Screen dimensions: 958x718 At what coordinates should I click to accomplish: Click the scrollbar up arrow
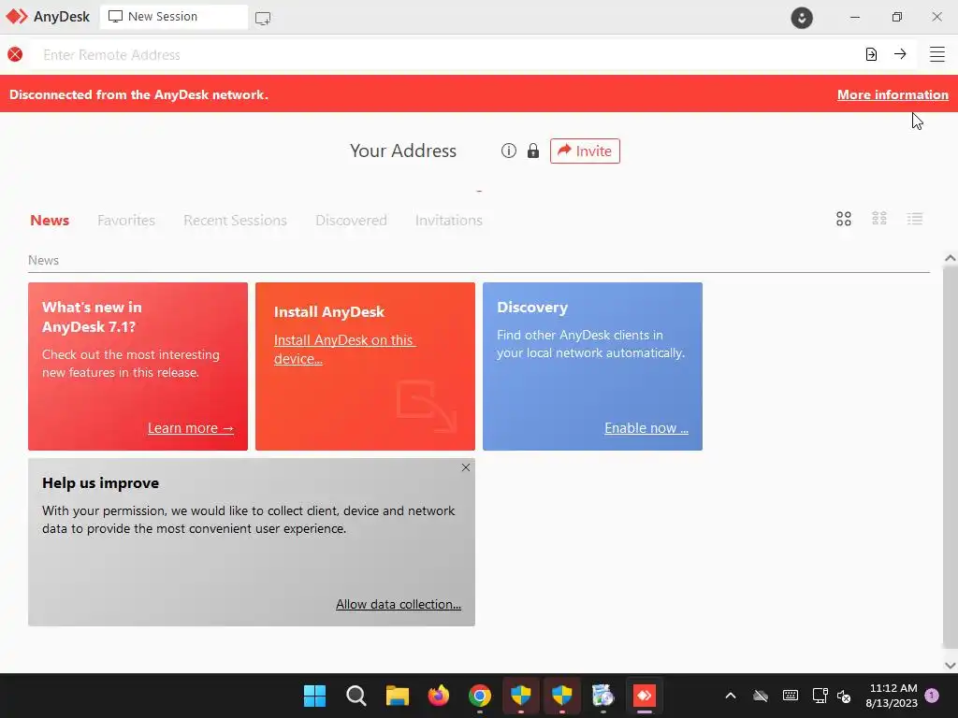pos(951,258)
